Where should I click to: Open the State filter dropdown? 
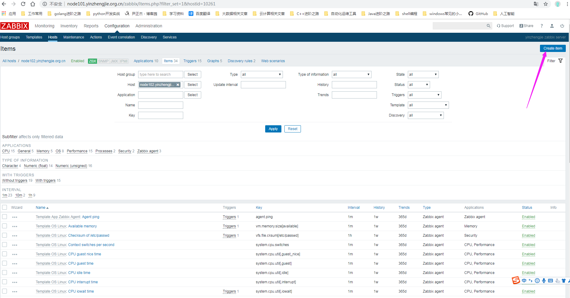coord(423,74)
